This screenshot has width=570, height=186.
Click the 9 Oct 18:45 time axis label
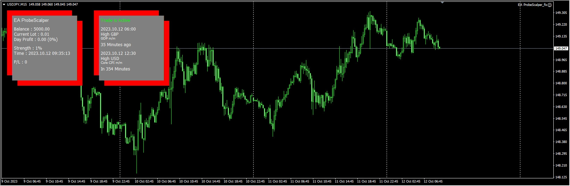(99, 181)
